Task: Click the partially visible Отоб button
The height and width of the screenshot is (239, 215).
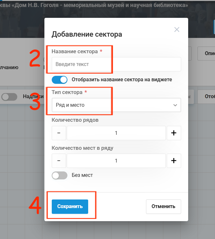Action: coord(206,97)
